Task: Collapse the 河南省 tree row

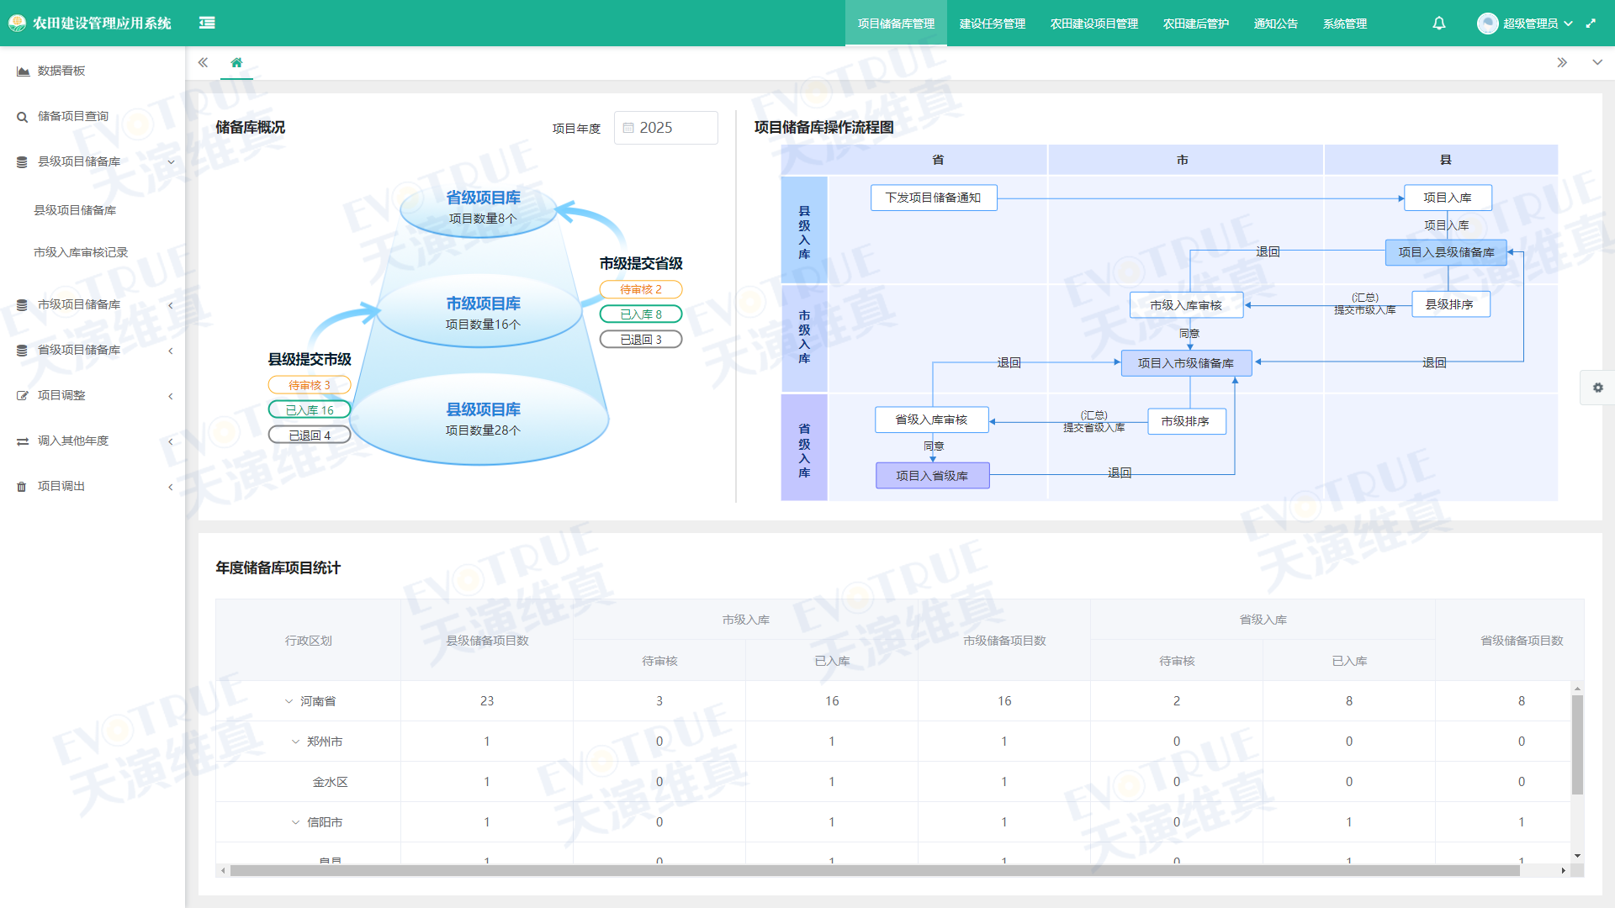Action: (289, 701)
